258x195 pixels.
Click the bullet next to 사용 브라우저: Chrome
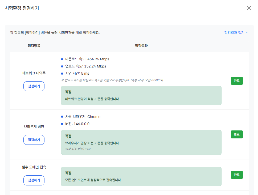pyautogui.click(x=62, y=117)
